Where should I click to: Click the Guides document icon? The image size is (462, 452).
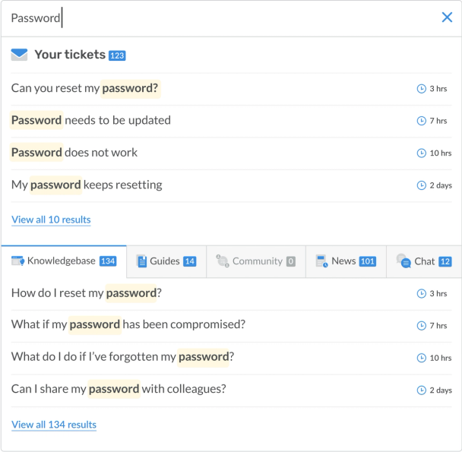coord(141,261)
